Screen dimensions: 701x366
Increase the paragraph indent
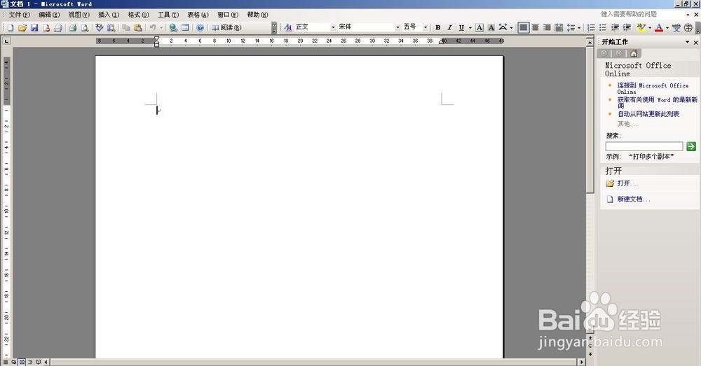(x=627, y=28)
